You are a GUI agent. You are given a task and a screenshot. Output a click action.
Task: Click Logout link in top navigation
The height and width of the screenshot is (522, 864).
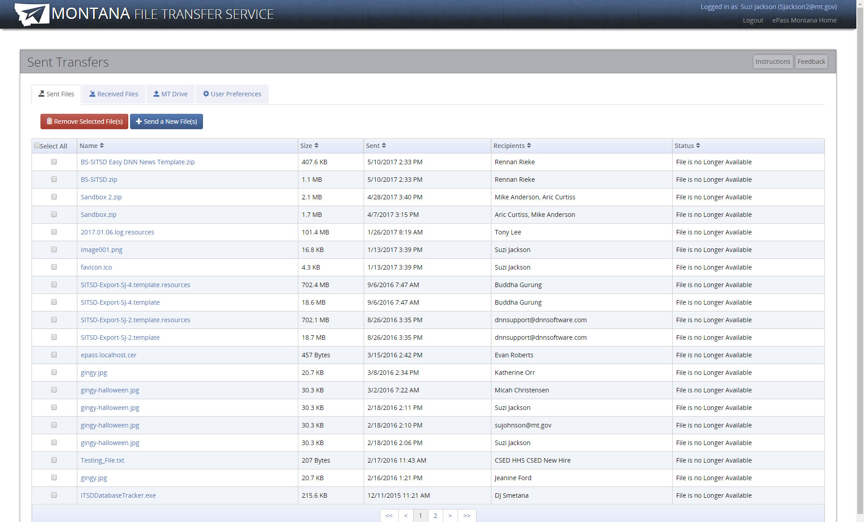coord(754,20)
